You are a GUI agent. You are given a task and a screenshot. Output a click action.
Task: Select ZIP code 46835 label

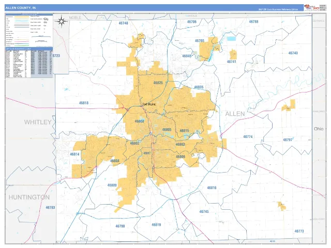(x=199, y=87)
